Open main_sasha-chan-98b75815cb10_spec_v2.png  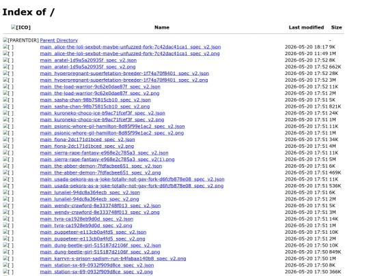click(x=95, y=106)
